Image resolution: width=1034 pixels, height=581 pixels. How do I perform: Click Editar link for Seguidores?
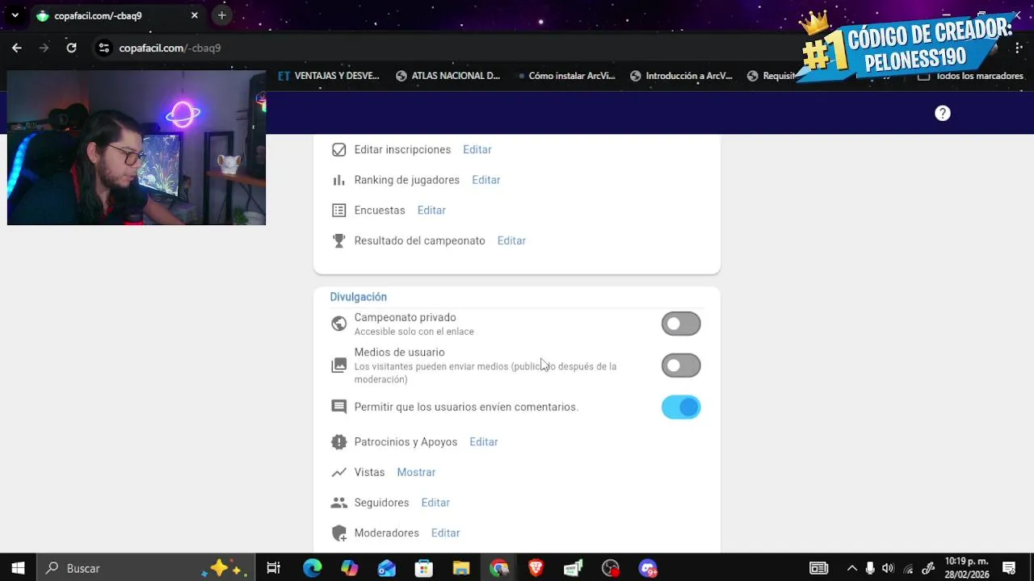pos(435,503)
